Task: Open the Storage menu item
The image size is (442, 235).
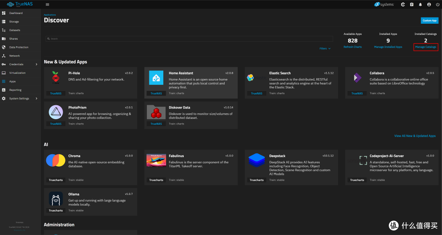Action: [x=20, y=21]
